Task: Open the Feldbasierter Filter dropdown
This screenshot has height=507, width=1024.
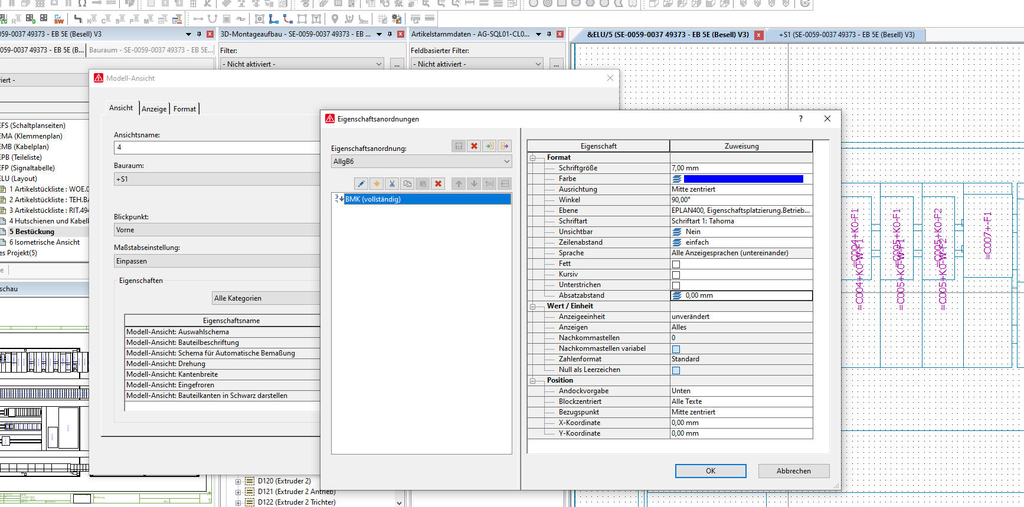Action: 478,64
